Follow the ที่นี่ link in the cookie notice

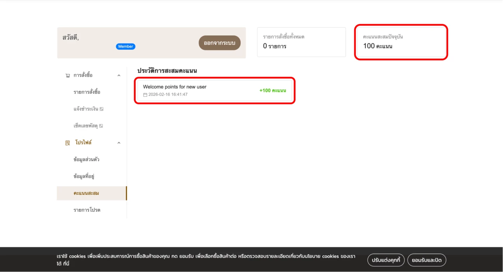pos(66,264)
